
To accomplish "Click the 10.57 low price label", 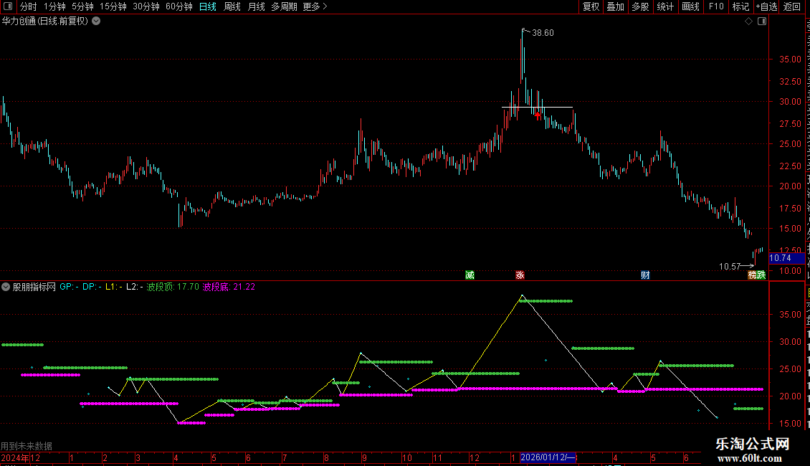I will [730, 267].
